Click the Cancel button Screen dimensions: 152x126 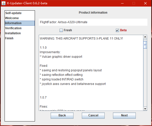[93, 115]
